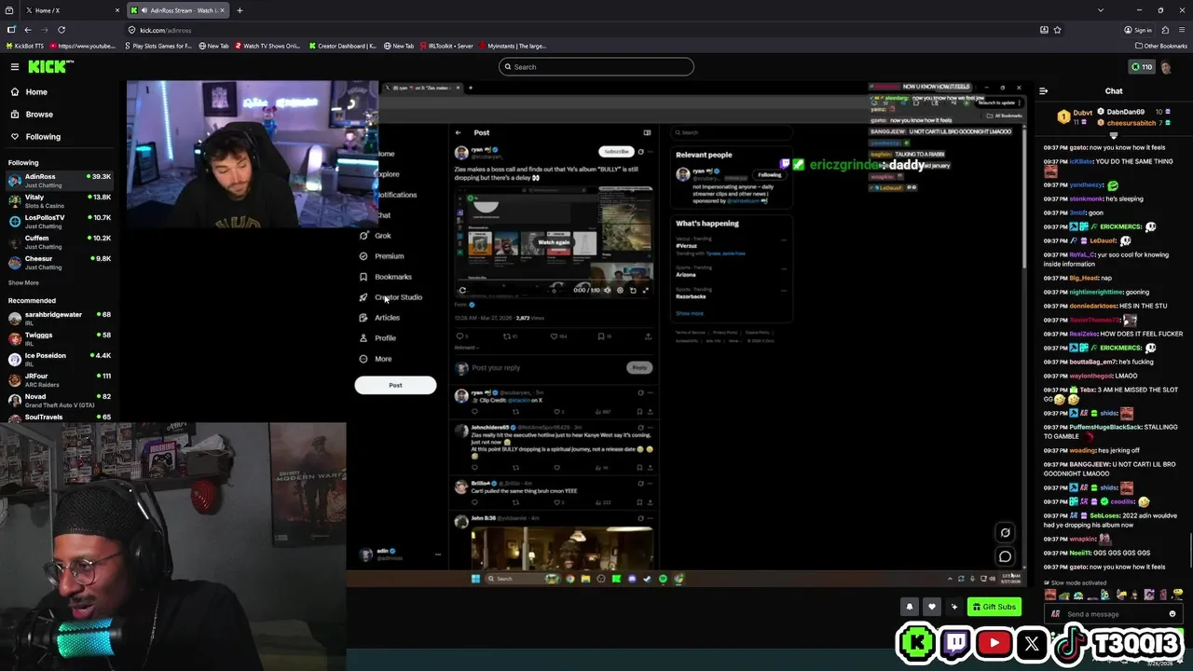Open Other Bookmarks folder
Image resolution: width=1193 pixels, height=671 pixels.
point(1161,46)
